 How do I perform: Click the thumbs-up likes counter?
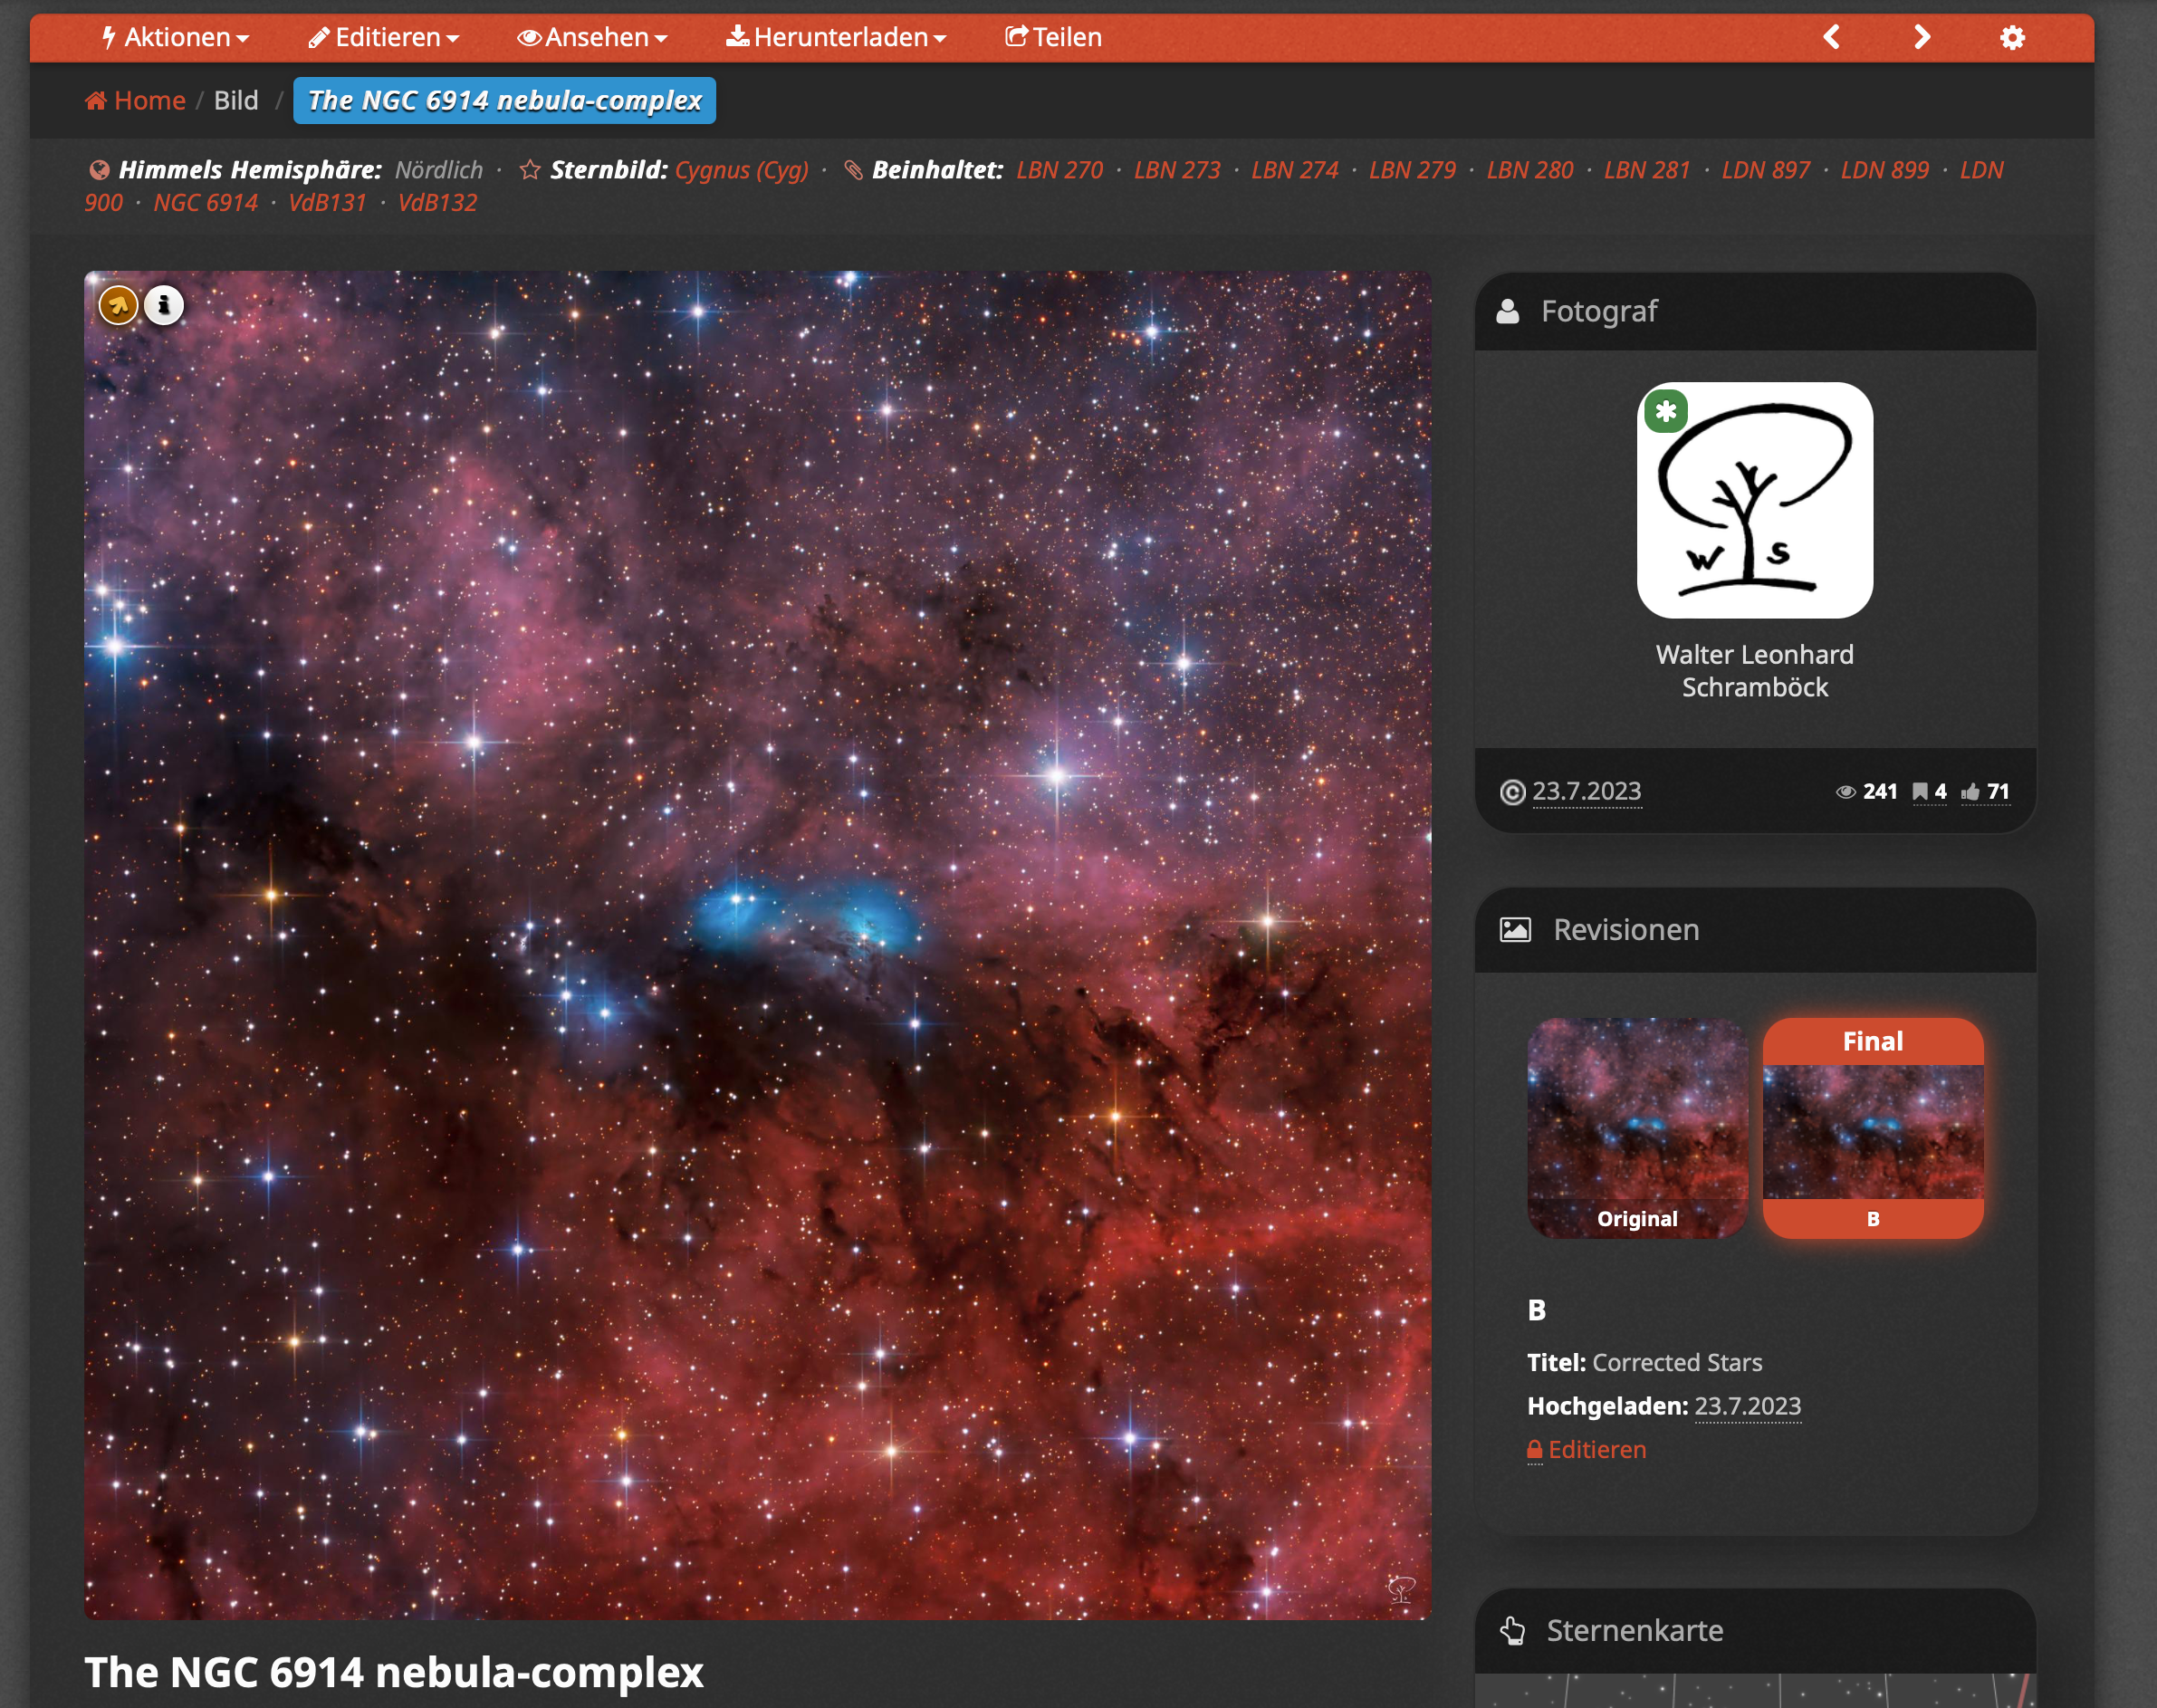tap(1985, 792)
